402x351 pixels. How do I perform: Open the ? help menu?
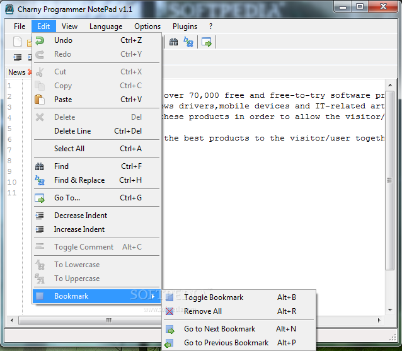(x=210, y=26)
